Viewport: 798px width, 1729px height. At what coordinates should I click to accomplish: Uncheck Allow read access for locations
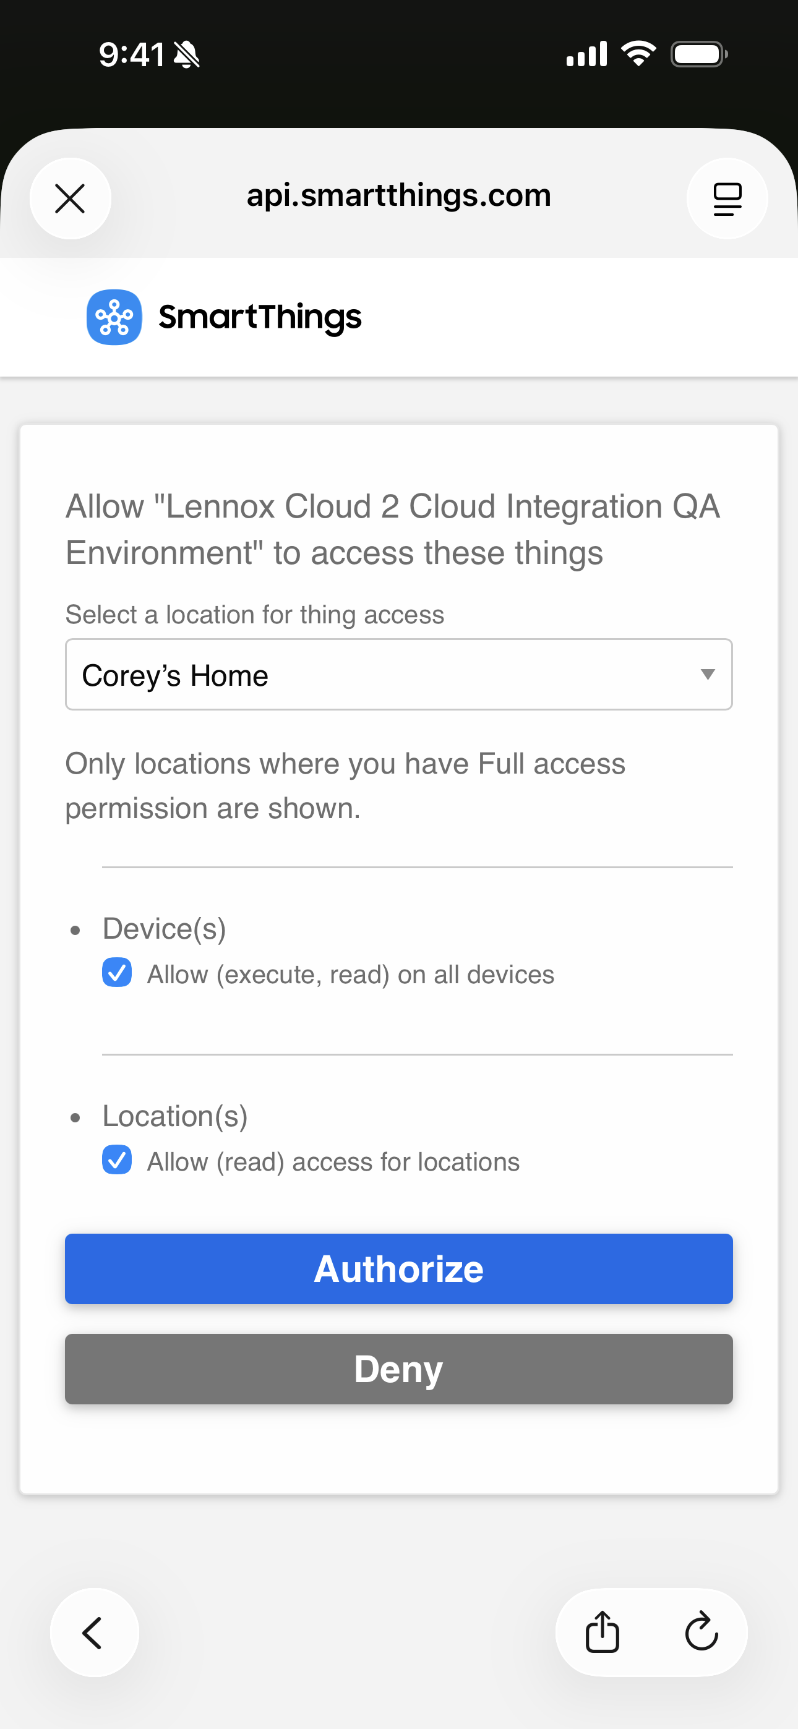tap(117, 1160)
